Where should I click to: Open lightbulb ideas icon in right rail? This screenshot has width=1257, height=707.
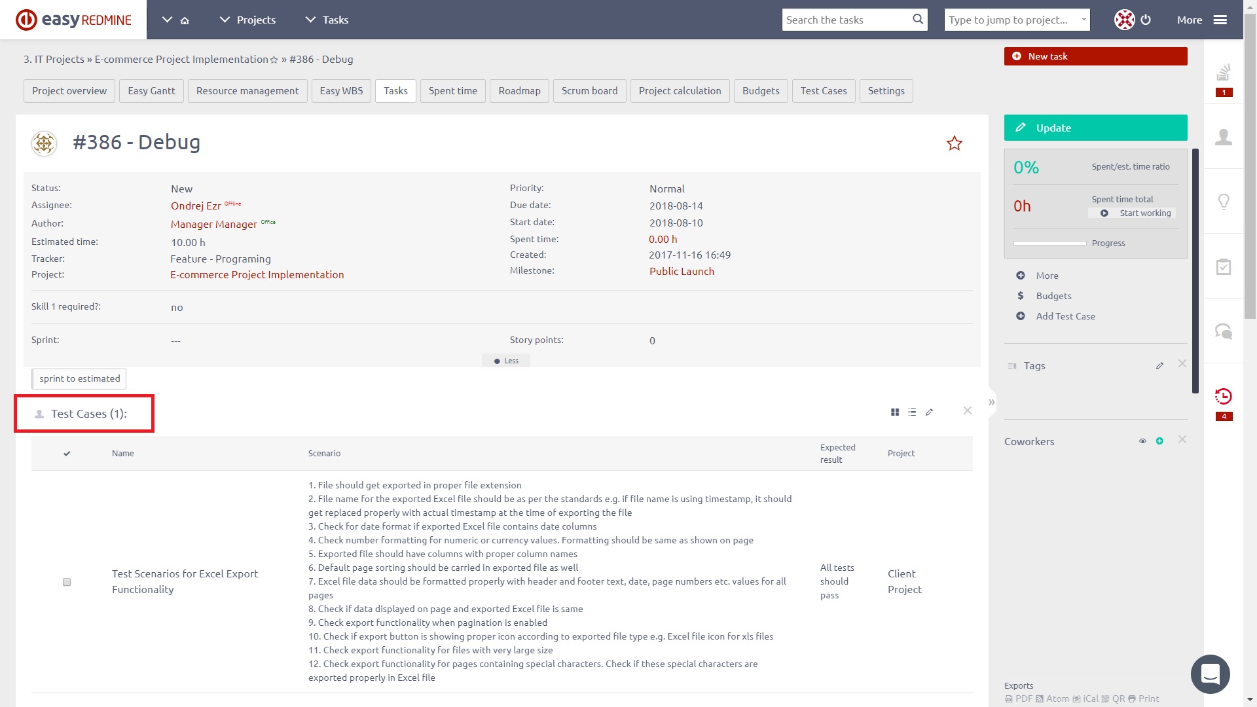pyautogui.click(x=1224, y=202)
